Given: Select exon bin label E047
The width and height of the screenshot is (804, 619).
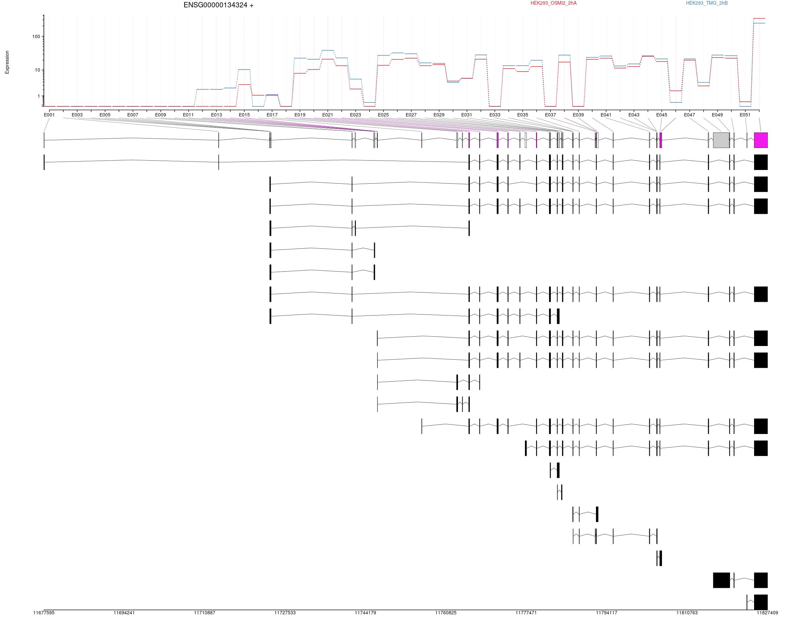Looking at the screenshot, I should pos(689,115).
